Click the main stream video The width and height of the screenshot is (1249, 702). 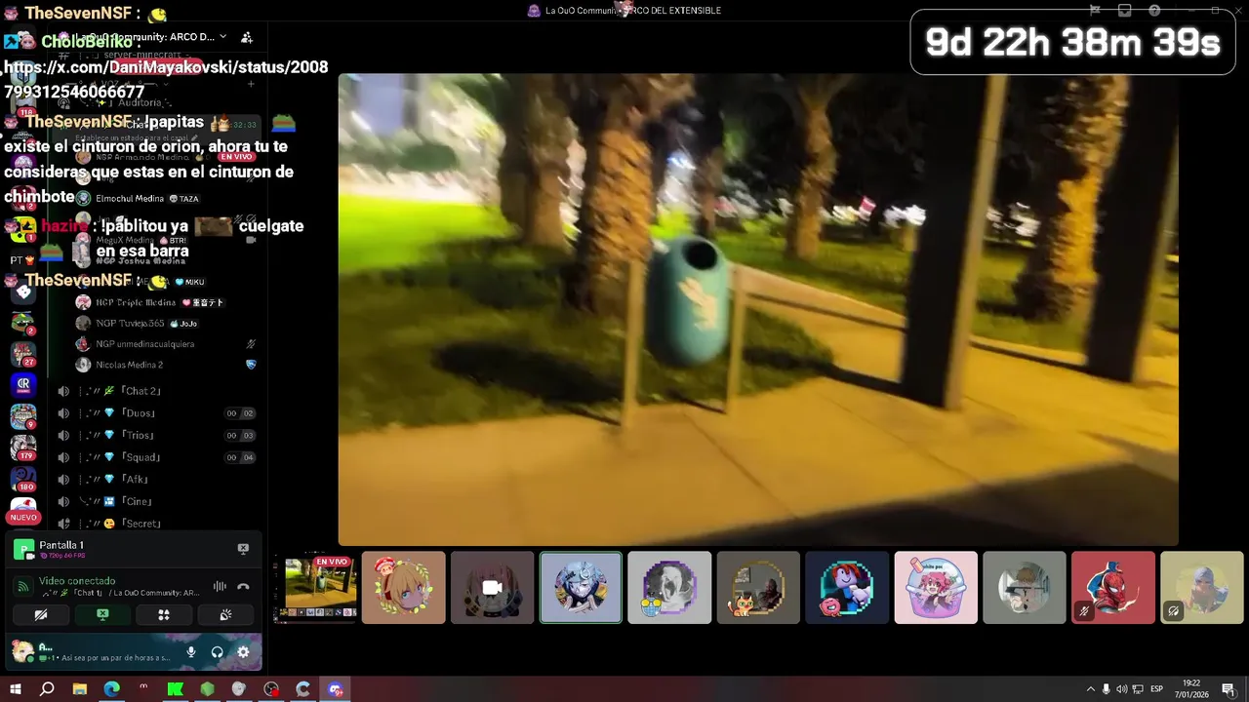(x=758, y=309)
